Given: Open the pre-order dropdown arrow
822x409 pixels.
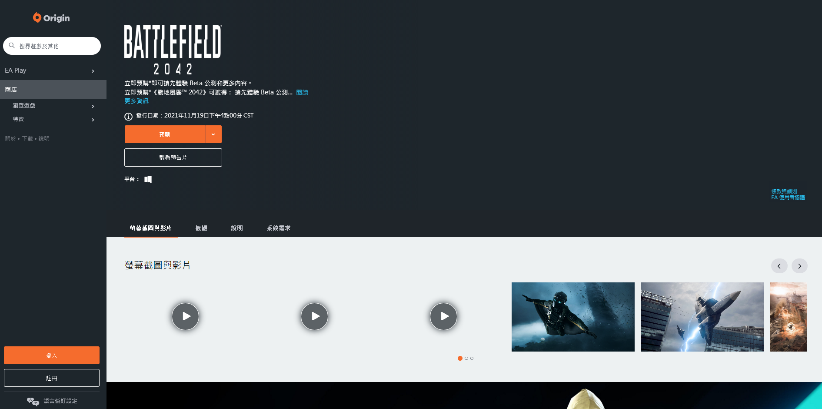Looking at the screenshot, I should coord(213,134).
